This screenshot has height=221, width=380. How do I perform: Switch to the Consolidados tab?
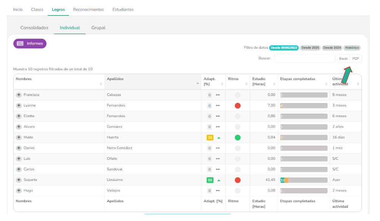(34, 28)
